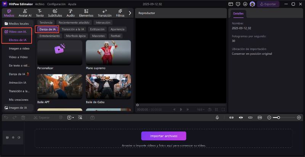Select the Danza de IA category chip
Viewport: 305px width, 157px height.
click(x=47, y=29)
